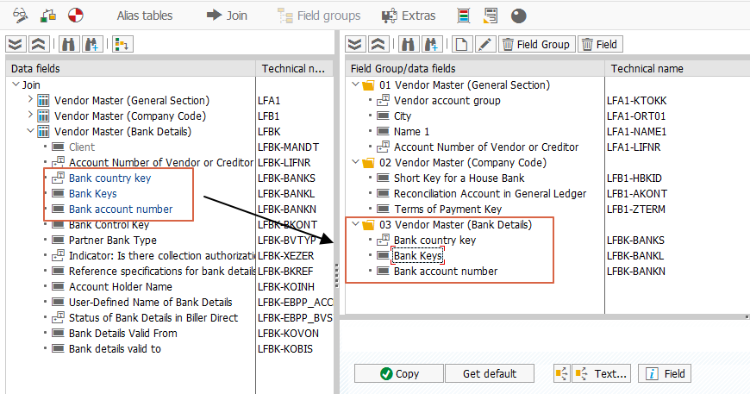750x394 pixels.
Task: Expand all nodes in Field Group panel
Action: coord(355,45)
